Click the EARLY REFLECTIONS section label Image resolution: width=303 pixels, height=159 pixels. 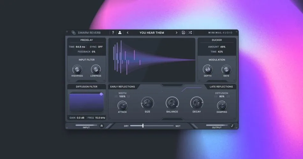coord(122,87)
